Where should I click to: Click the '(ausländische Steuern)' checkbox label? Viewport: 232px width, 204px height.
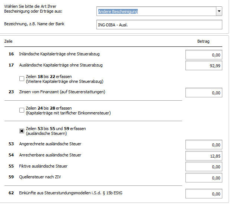(x=46, y=133)
